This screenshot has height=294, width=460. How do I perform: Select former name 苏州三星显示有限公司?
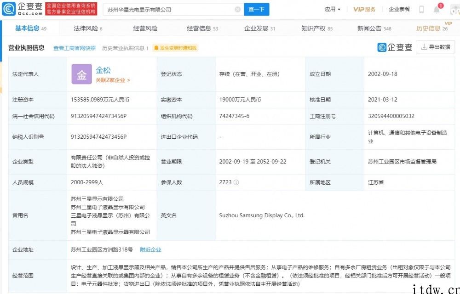(97, 199)
